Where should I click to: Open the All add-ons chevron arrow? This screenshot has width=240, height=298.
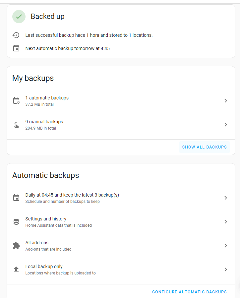225,246
